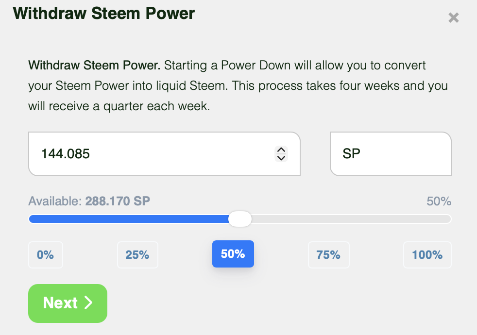Viewport: 477px width, 335px height.
Task: Click the gray unfilled slider track
Action: tap(350, 219)
